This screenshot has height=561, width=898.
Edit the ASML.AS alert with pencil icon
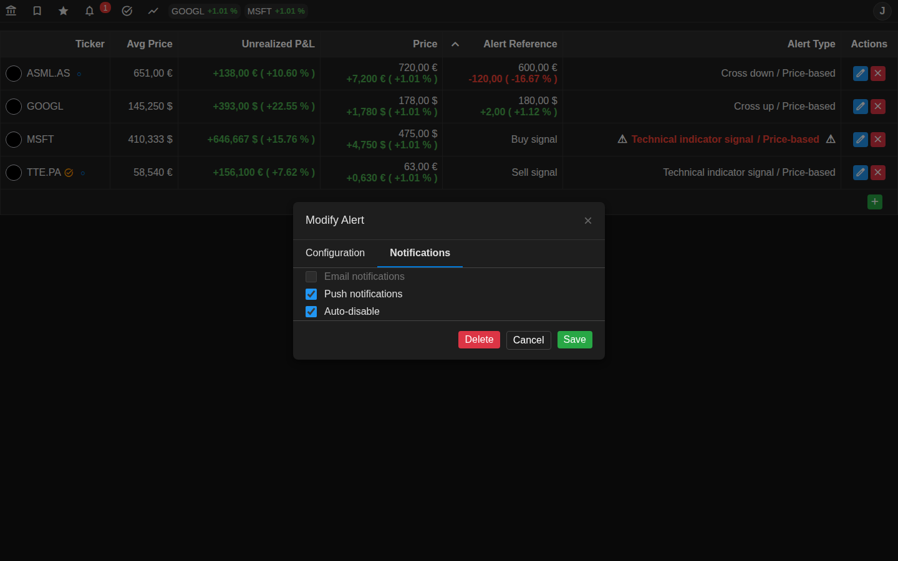(x=861, y=74)
